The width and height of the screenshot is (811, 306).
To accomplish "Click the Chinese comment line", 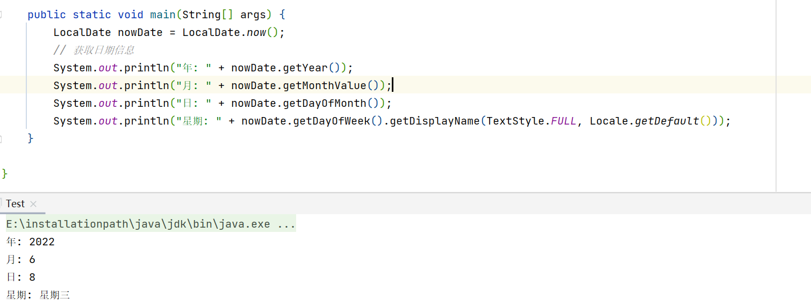I will coord(94,50).
